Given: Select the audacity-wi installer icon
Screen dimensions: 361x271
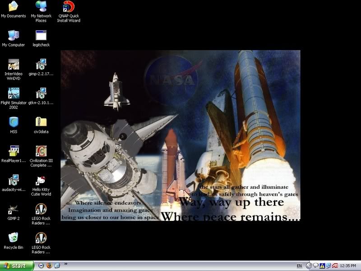Looking at the screenshot, I should tap(14, 183).
